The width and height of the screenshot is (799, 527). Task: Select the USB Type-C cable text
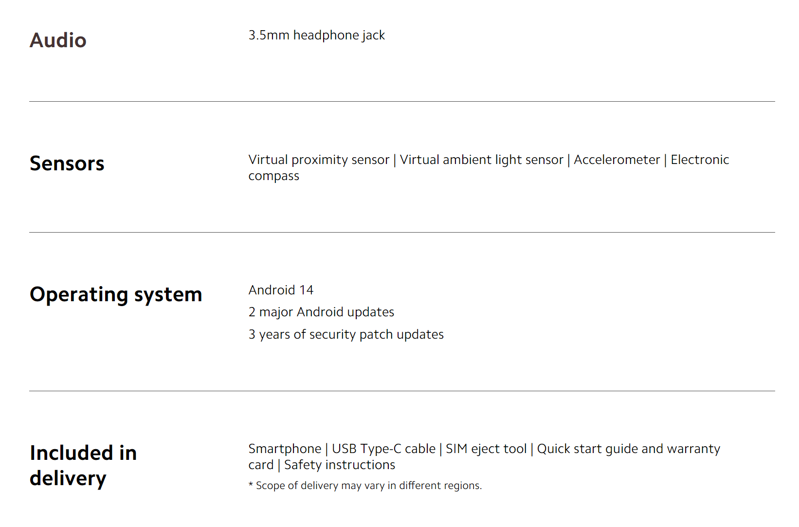pyautogui.click(x=384, y=449)
